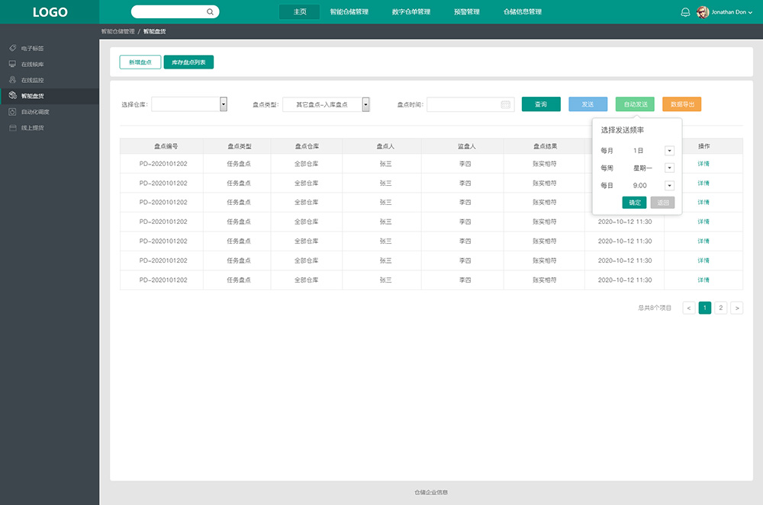Switch to the 库存盘点列表 tab
The image size is (763, 505).
tap(188, 62)
